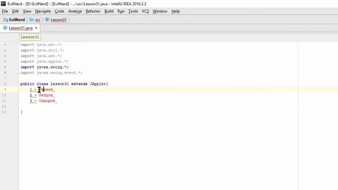Screen dimensions: 338x190
Task: Click the 'Lesson31' class name in declaration
Action: tap(60, 84)
